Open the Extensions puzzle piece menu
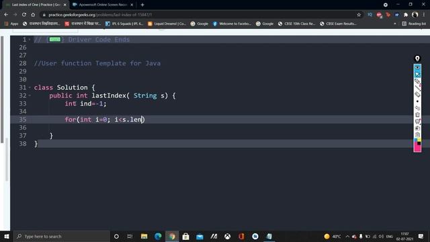 point(406,15)
